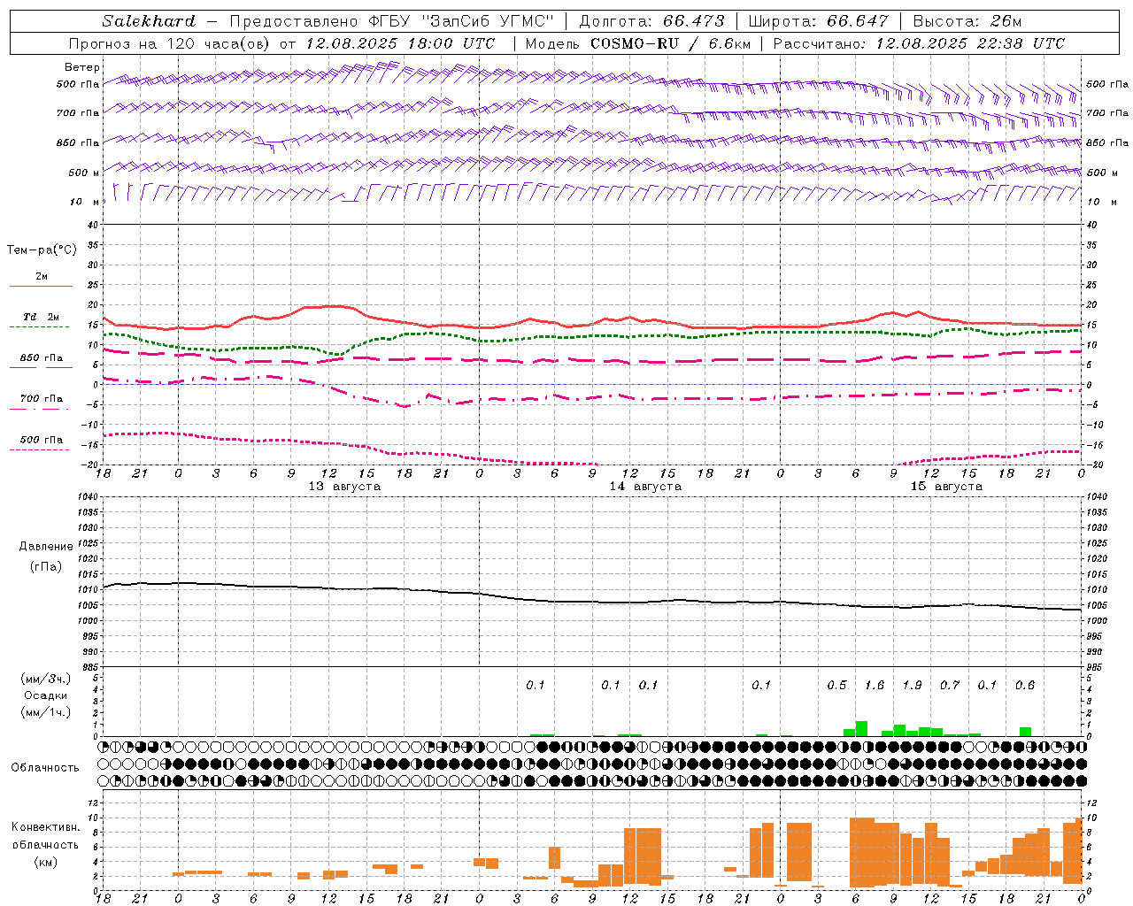1133x906 pixels.
Task: Click the red line sample under the 2м legend
Action: click(x=40, y=286)
